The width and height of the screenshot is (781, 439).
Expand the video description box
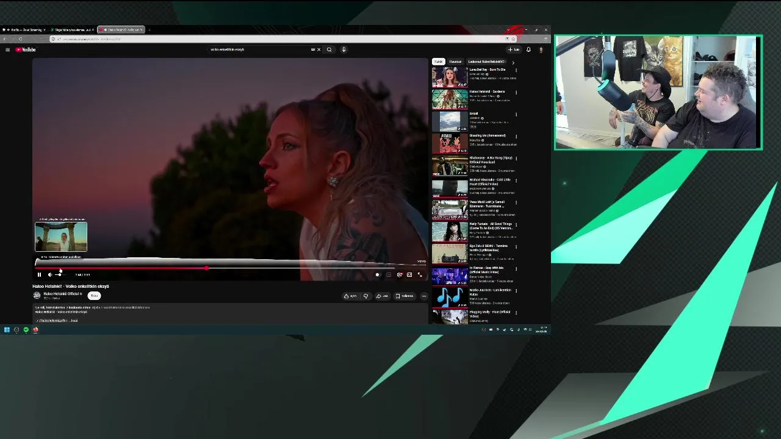click(x=231, y=313)
